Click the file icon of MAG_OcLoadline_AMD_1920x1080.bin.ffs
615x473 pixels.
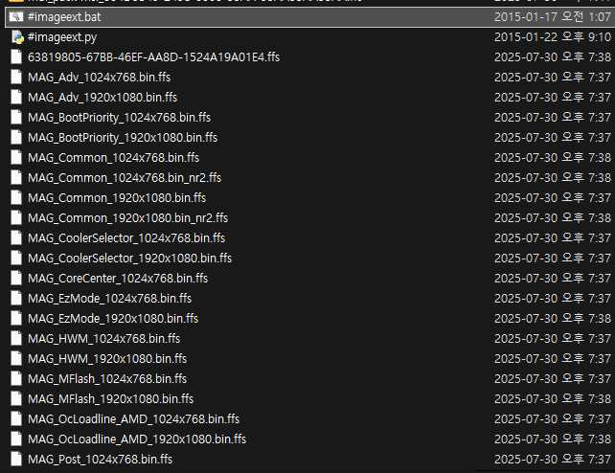click(16, 439)
